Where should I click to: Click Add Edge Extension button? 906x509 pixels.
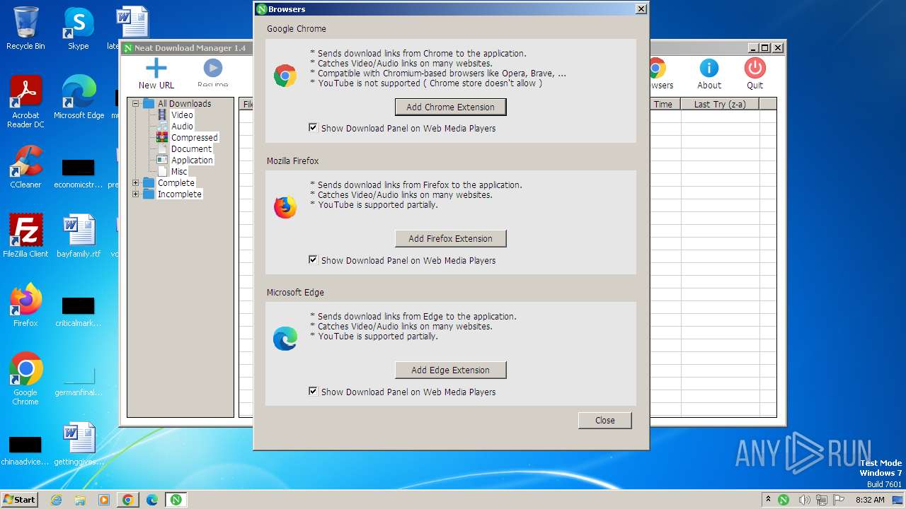450,370
